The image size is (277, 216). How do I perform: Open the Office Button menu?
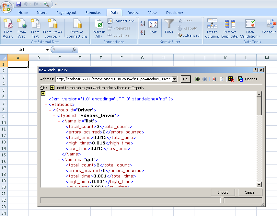pyautogui.click(x=6, y=7)
